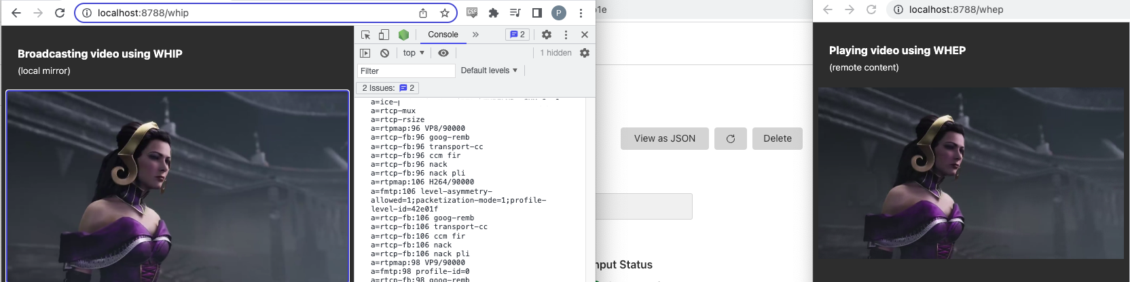Close the DevTools panel

(x=585, y=35)
